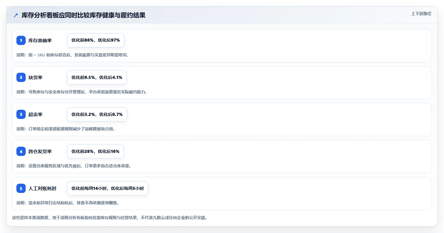This screenshot has width=444, height=233.
Task: Click the note about 流水和异常日志结构化
Action: click(68, 203)
